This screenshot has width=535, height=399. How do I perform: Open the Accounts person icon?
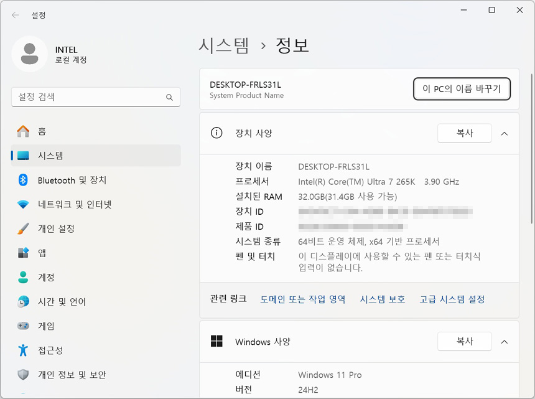click(23, 277)
